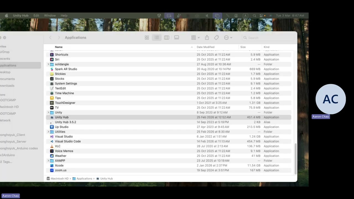Screen dimensions: 354x199
Task: Open the Unity Hub menu in menu bar
Action: coord(21,15)
